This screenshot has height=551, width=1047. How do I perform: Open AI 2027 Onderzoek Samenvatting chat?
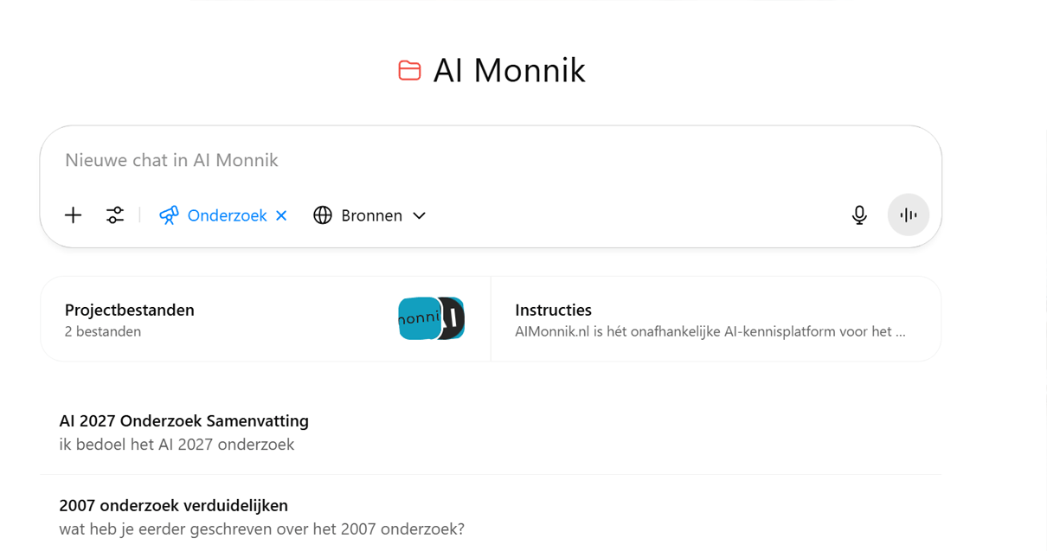pyautogui.click(x=491, y=432)
